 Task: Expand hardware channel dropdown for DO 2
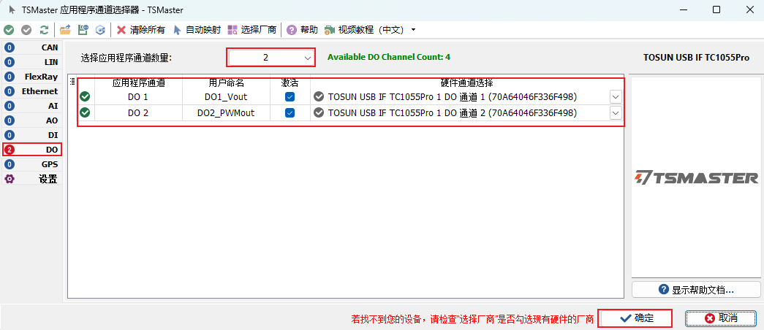tap(616, 113)
